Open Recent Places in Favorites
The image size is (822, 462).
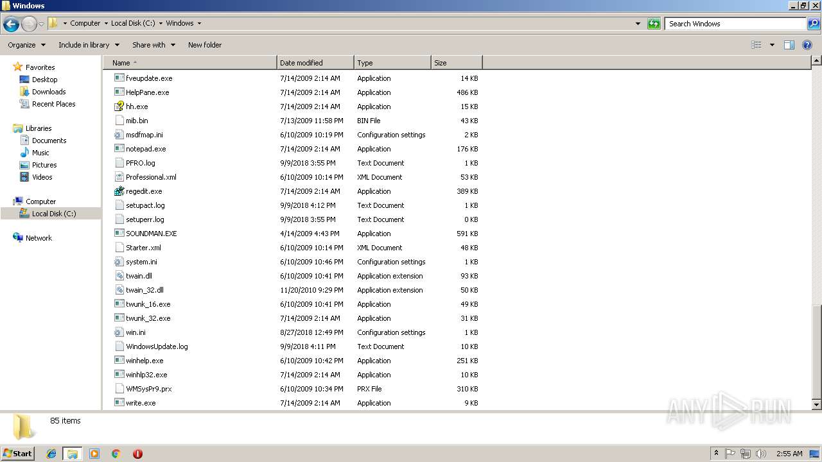coord(53,104)
